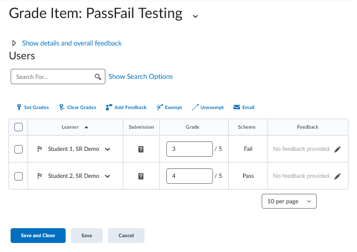Toggle the select-all users checkbox
357x252 pixels.
tap(18, 127)
